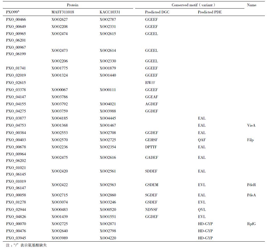This screenshot has width=268, height=249.
Task: Select the QAF predicted PDE cell
Action: coord(202,140)
